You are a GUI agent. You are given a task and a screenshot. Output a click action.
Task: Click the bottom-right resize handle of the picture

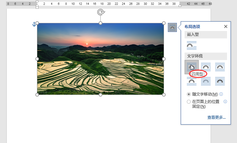tap(164, 95)
